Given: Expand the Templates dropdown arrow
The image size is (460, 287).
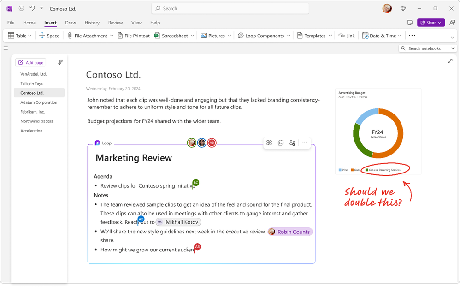Looking at the screenshot, I should (x=330, y=36).
